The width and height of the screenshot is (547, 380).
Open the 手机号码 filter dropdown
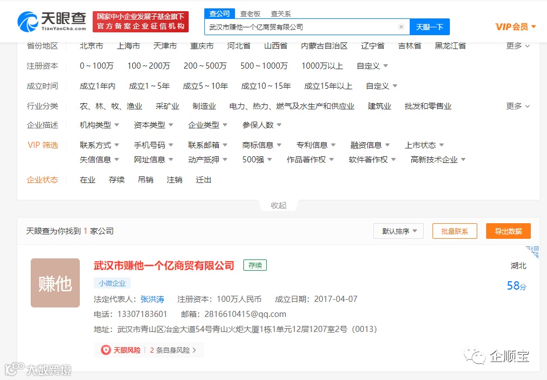(153, 145)
